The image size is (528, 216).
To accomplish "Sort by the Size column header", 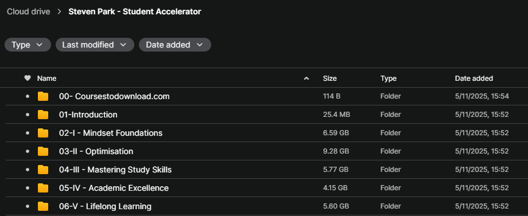I will click(329, 78).
